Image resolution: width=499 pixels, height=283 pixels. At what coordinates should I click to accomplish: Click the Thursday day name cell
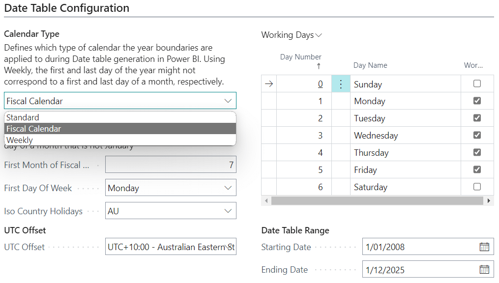click(x=406, y=153)
